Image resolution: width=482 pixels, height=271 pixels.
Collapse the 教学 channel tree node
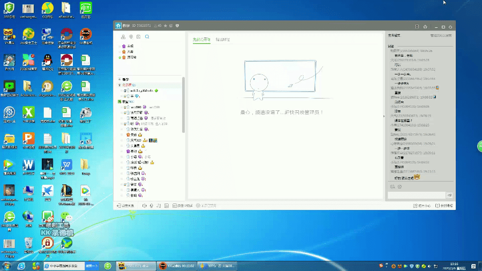(119, 80)
